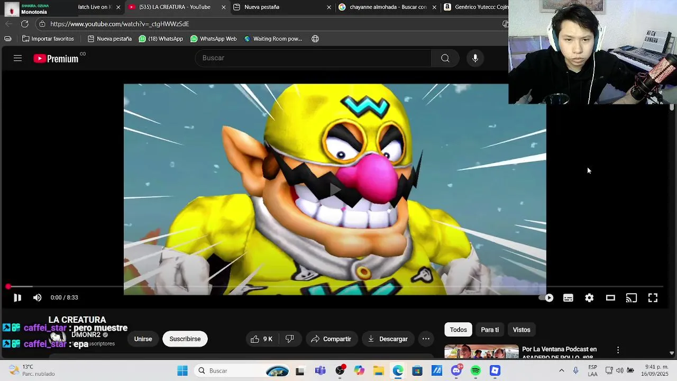
Task: Select the Todos filter chip
Action: 458,330
